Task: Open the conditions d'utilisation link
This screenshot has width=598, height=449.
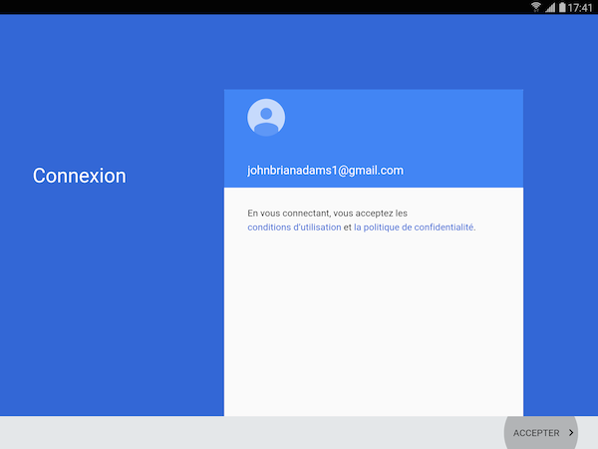Action: 294,227
